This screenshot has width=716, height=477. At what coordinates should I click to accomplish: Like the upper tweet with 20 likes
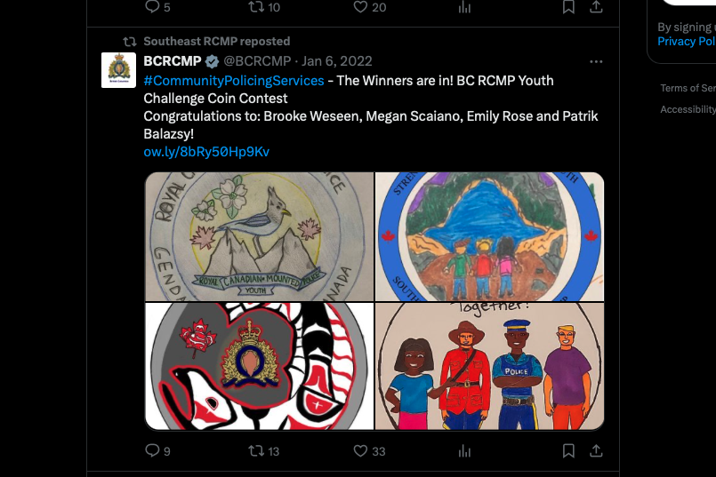coord(360,7)
